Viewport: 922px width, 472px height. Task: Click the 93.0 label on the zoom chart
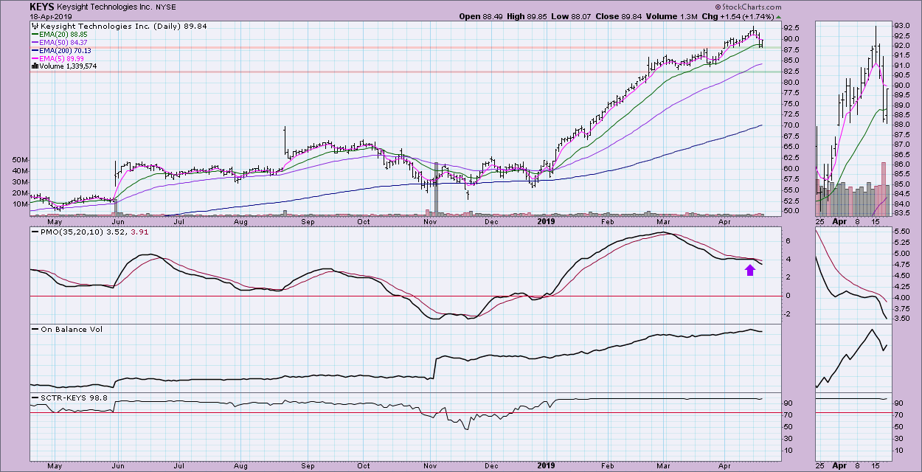(x=902, y=26)
